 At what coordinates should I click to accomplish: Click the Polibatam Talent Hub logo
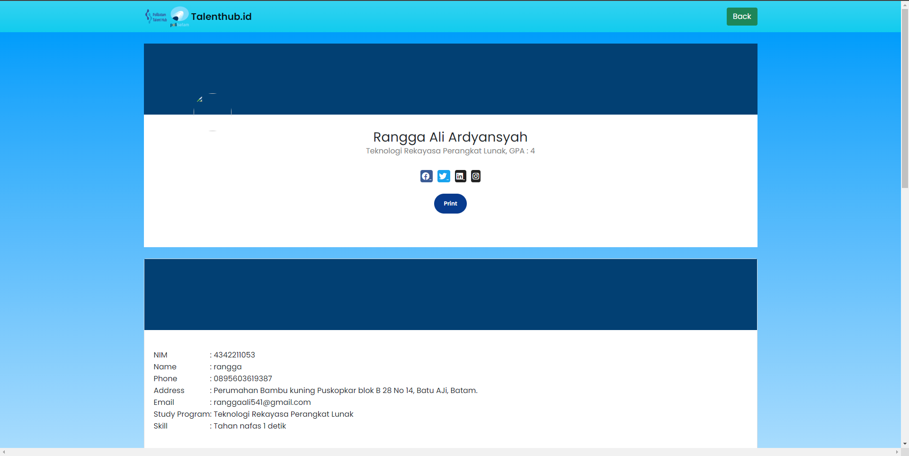[156, 17]
